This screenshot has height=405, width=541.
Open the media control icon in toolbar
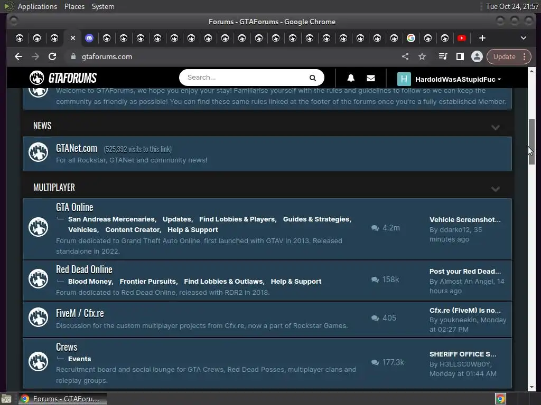pos(443,56)
